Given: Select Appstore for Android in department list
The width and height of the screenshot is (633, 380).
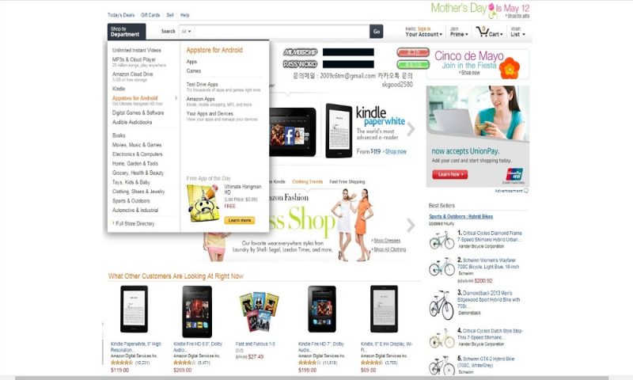Looking at the screenshot, I should (135, 98).
